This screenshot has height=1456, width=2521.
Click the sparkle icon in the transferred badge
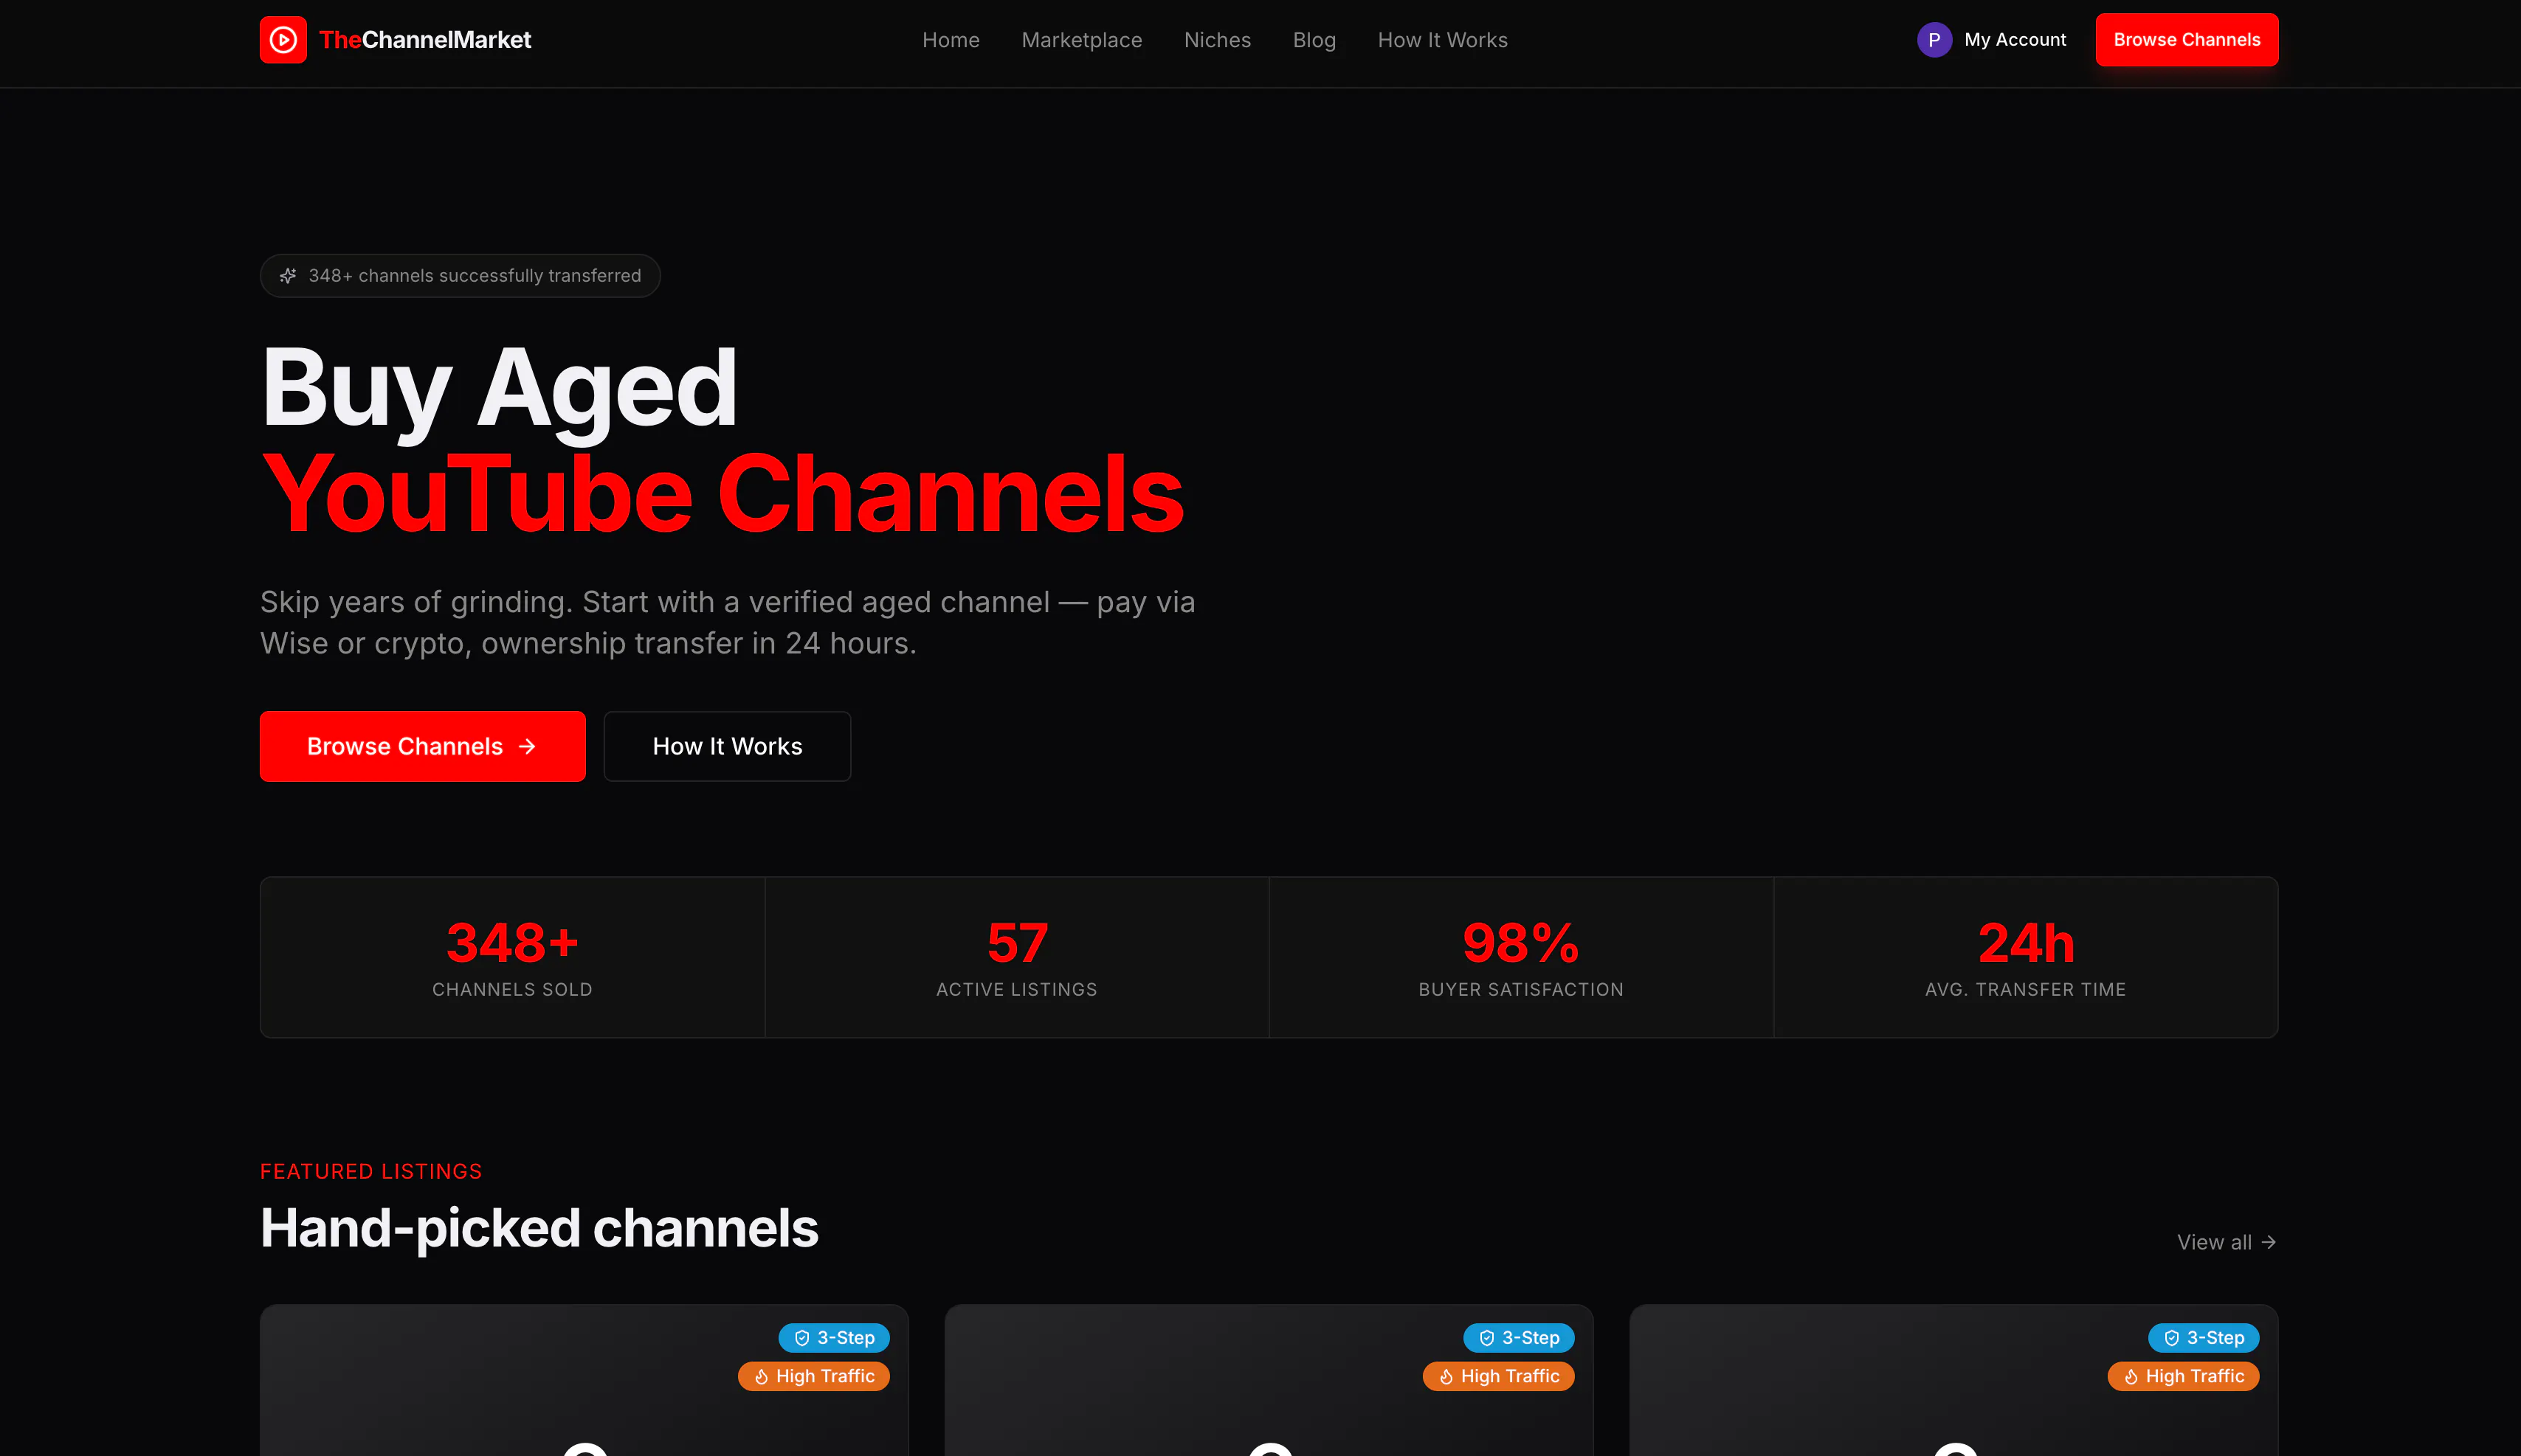click(288, 276)
